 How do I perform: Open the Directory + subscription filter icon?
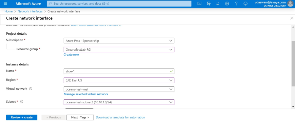tap(209, 4)
